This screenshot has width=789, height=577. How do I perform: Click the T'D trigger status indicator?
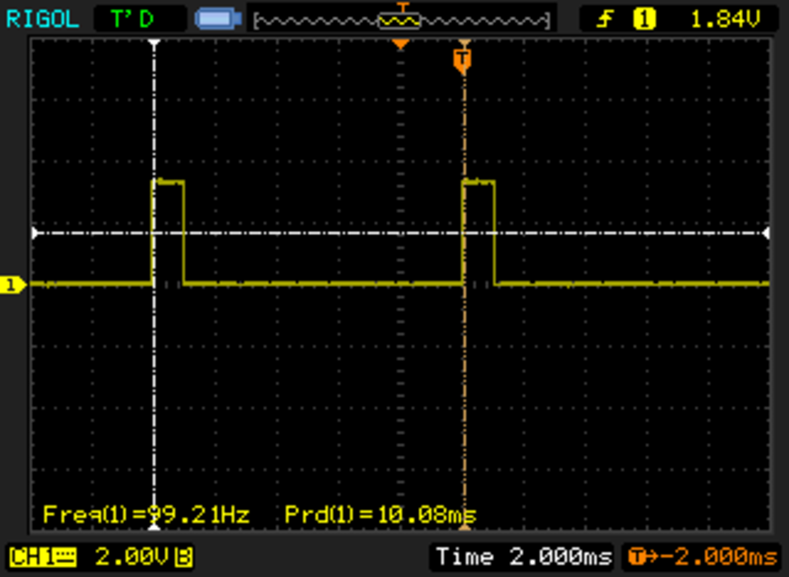coord(132,19)
